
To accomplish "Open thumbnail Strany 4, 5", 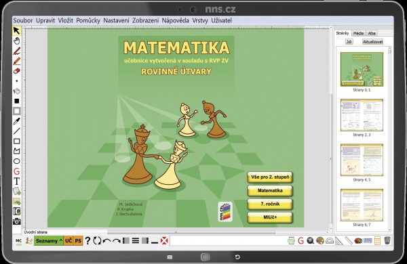I will [x=362, y=160].
